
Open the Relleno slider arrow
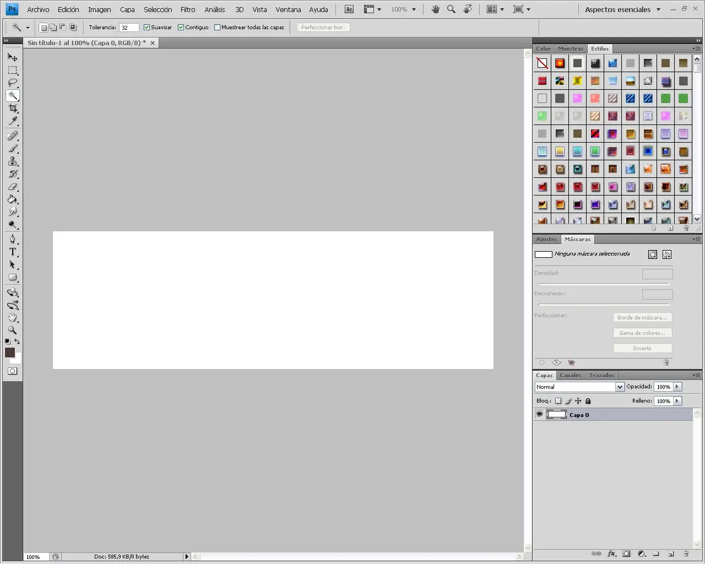pyautogui.click(x=677, y=401)
